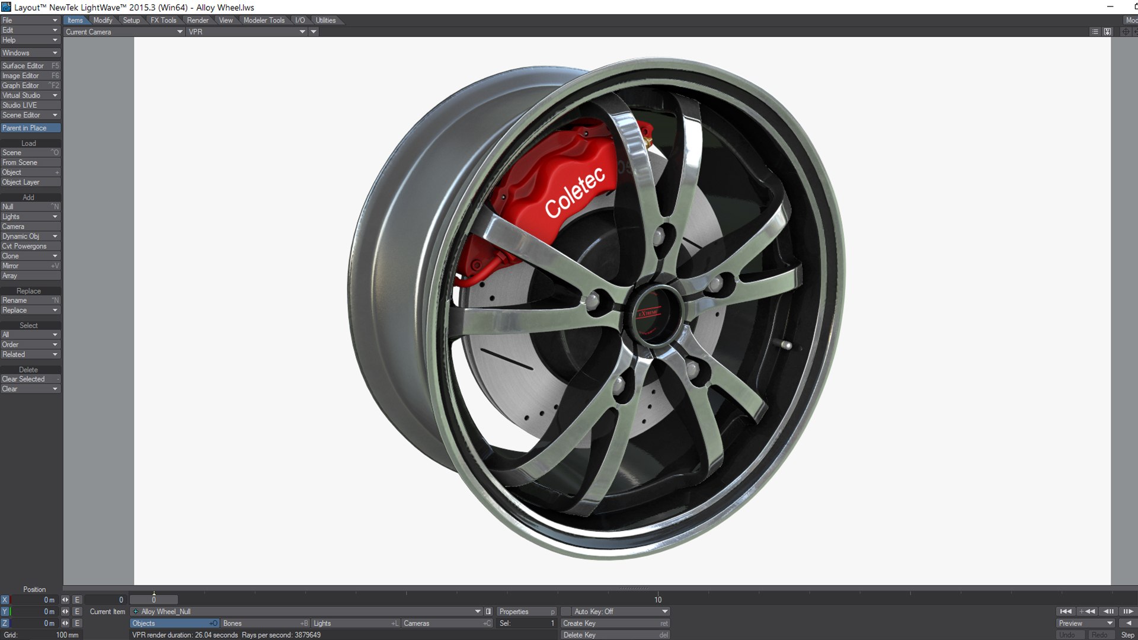Open the item Properties panel
The height and width of the screenshot is (640, 1138).
(x=527, y=612)
